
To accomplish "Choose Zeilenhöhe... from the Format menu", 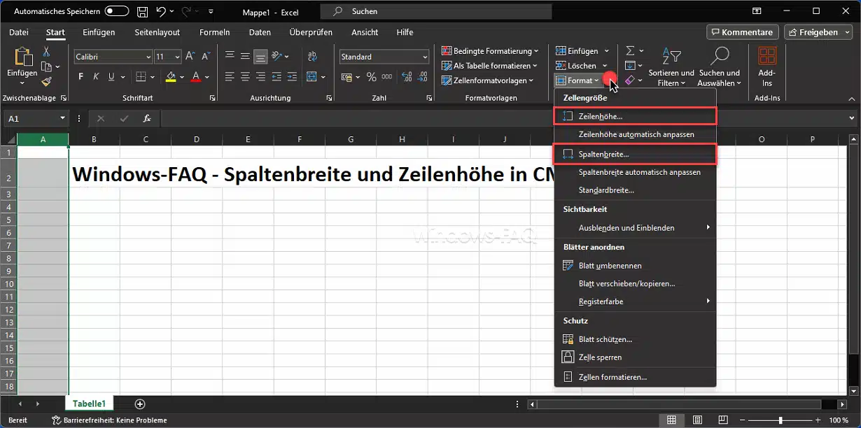I will (600, 116).
